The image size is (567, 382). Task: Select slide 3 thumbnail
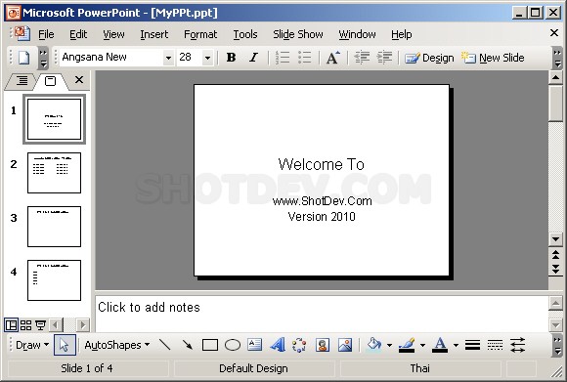pos(54,227)
